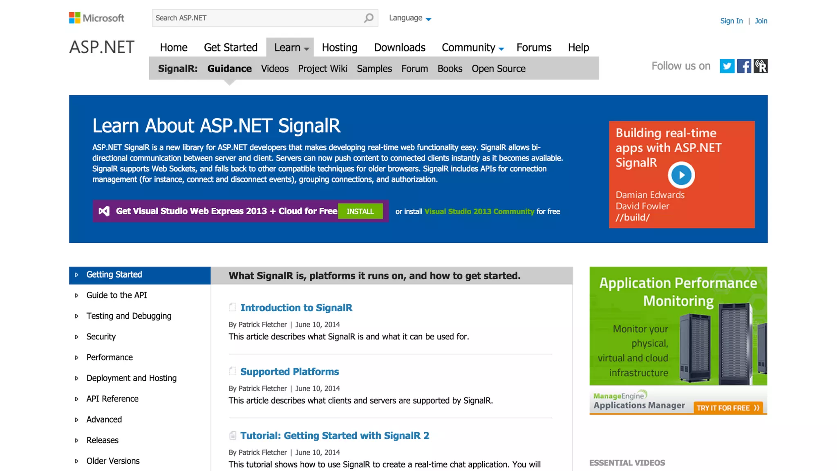The width and height of the screenshot is (837, 471).
Task: Open the Videos SignalR tab
Action: point(275,69)
